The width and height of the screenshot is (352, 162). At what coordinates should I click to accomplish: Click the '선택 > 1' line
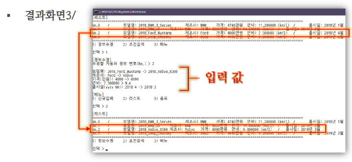pyautogui.click(x=100, y=52)
